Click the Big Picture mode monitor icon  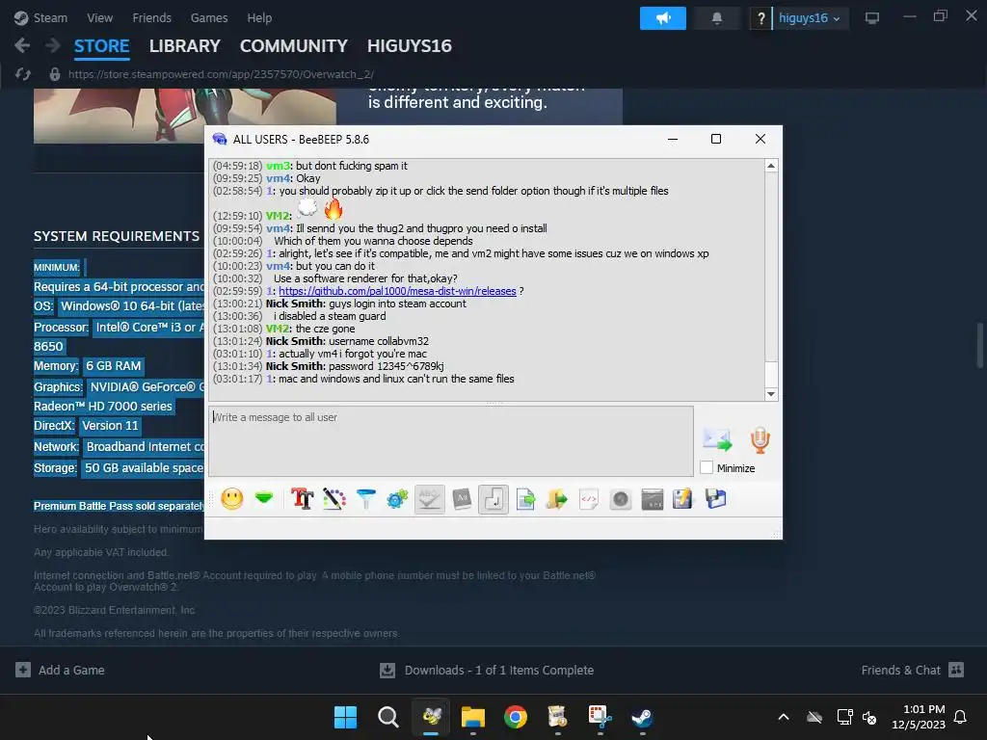point(871,18)
